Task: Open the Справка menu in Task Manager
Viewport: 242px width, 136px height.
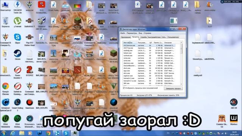Action: click(x=147, y=33)
